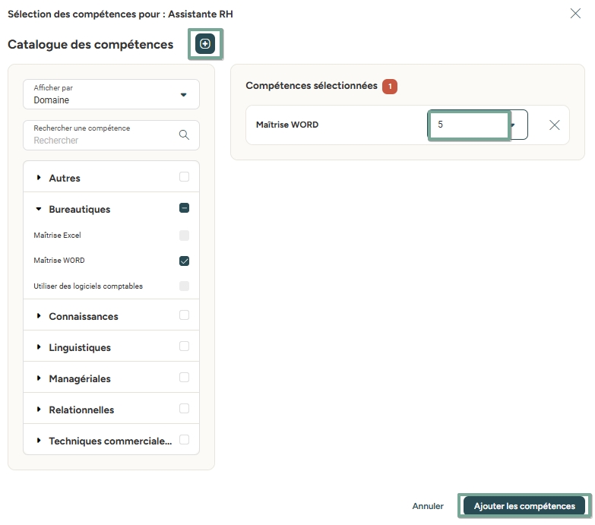Tick the Linguistiques category checkbox
This screenshot has height=525, width=595.
click(x=184, y=346)
